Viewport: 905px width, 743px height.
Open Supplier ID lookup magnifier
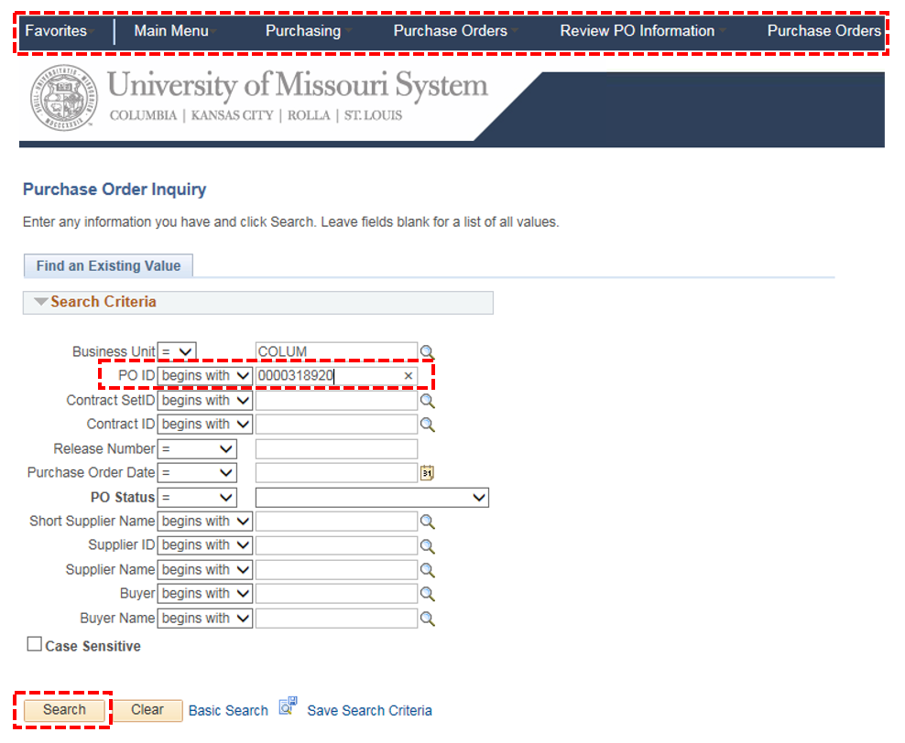click(427, 546)
